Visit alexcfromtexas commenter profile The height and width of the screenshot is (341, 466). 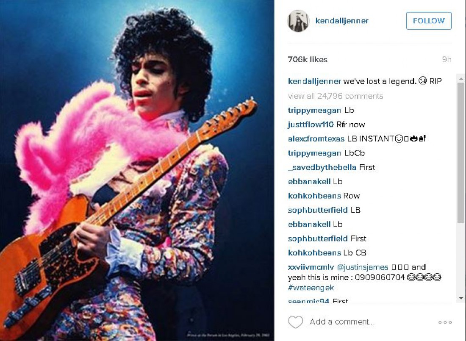316,139
